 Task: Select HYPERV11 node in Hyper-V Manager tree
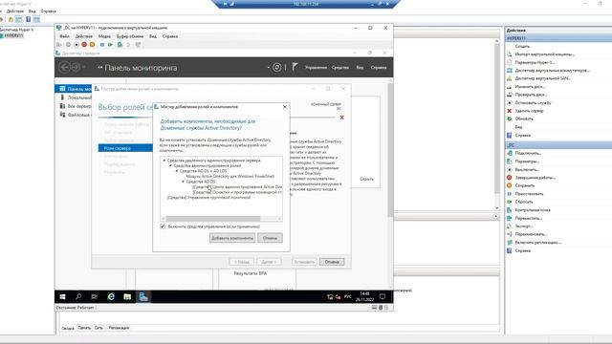tap(13, 35)
